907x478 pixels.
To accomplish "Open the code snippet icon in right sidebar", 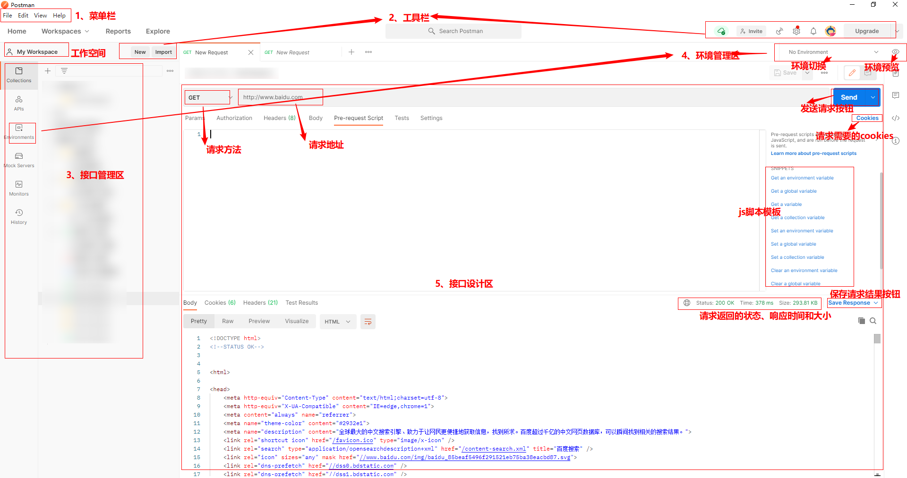I will [x=896, y=118].
